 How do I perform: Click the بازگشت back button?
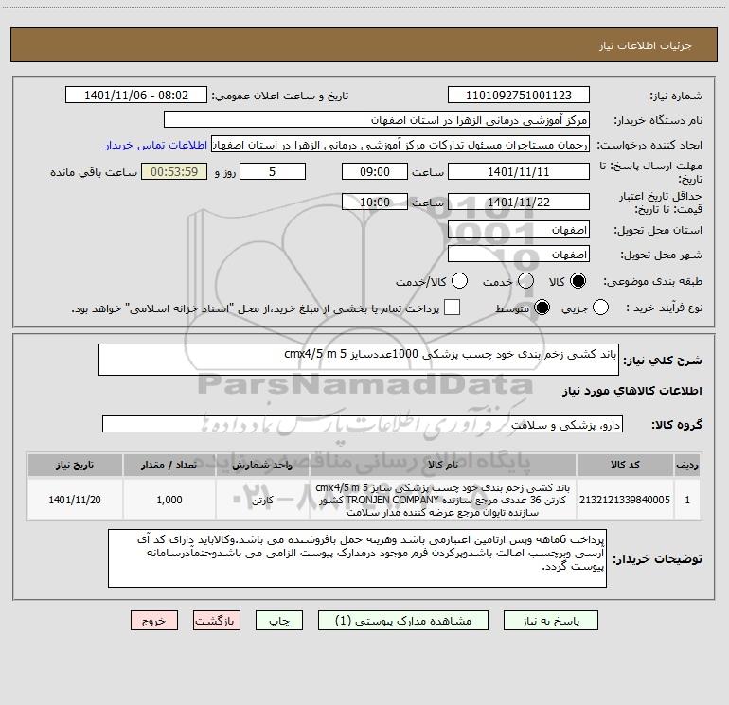[217, 621]
